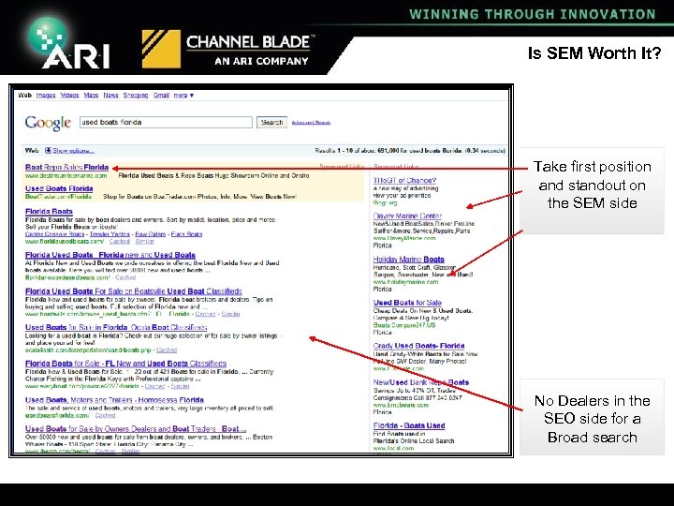Open the Advanced Search link
Viewport: 674px width, 506px height.
[311, 123]
